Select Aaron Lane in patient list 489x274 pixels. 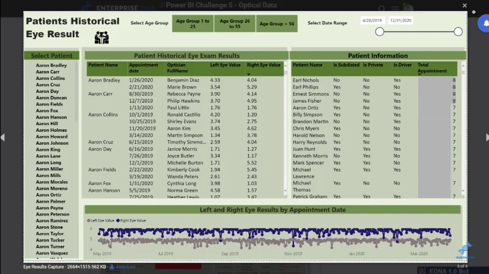click(x=48, y=156)
